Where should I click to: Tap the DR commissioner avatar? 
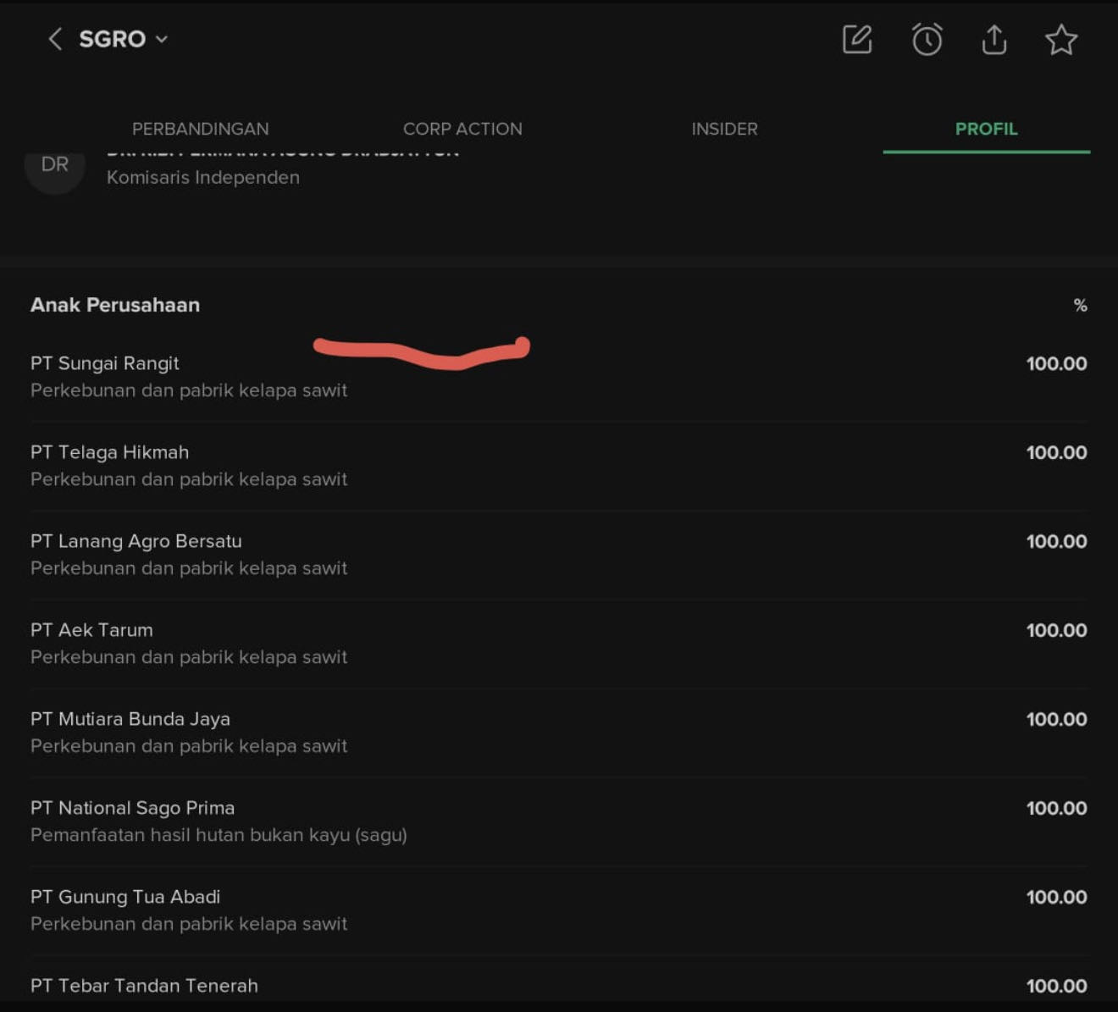point(55,167)
